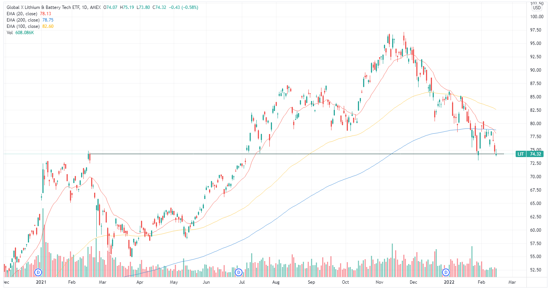The image size is (551, 290).
Task: Click the 65.00 price axis label
Action: tap(536, 203)
